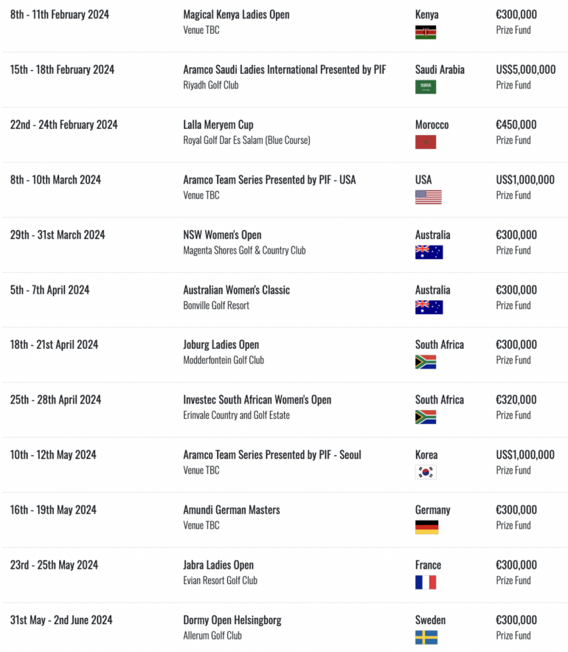Open the Amundi German Masters event

(232, 510)
